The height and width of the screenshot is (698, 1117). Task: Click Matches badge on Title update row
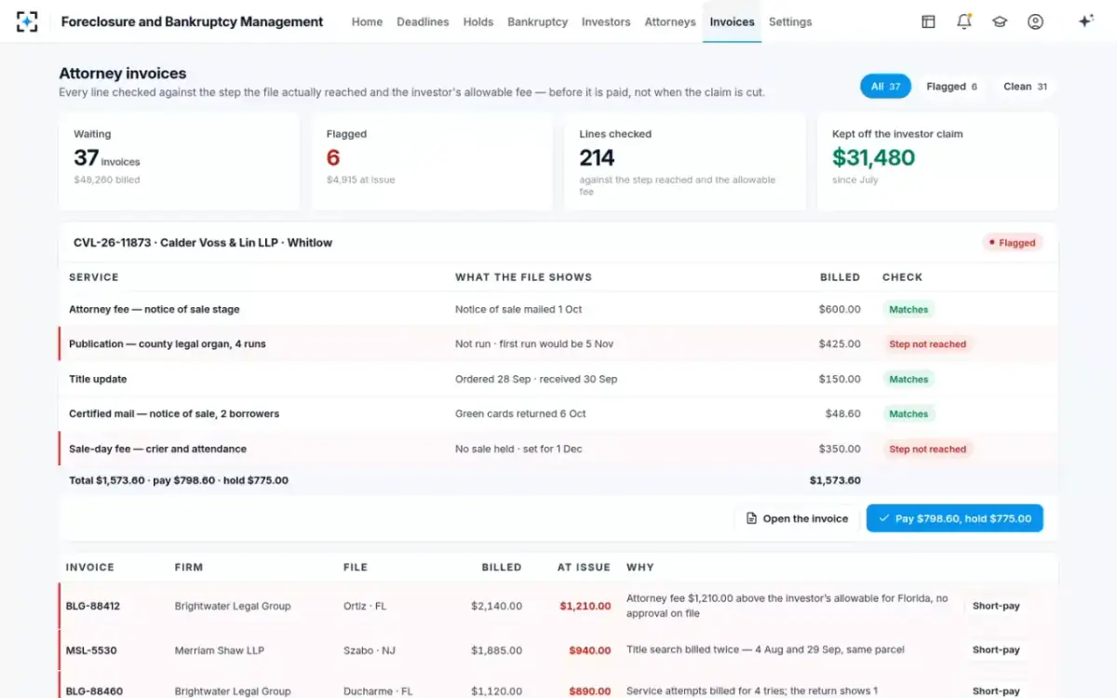tap(908, 379)
